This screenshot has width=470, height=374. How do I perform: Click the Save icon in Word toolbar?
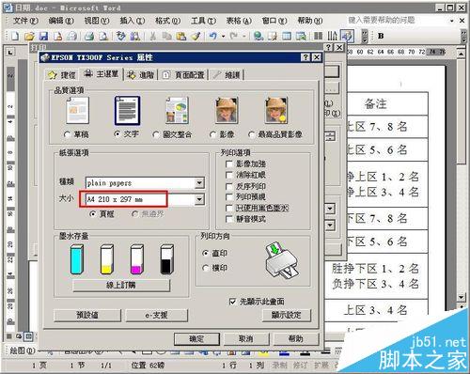(x=43, y=36)
